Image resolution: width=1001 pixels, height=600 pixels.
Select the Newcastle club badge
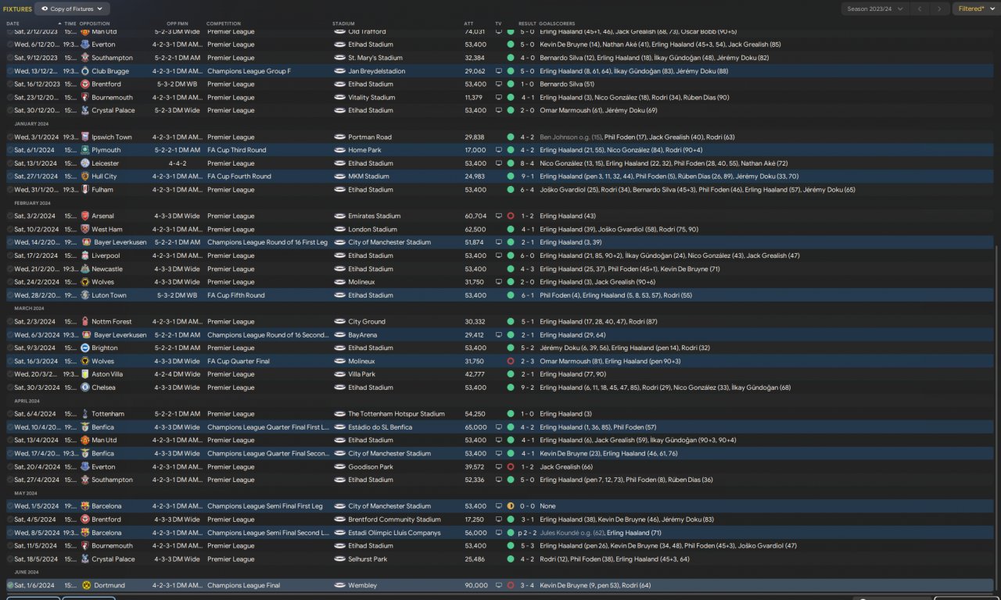(x=84, y=269)
